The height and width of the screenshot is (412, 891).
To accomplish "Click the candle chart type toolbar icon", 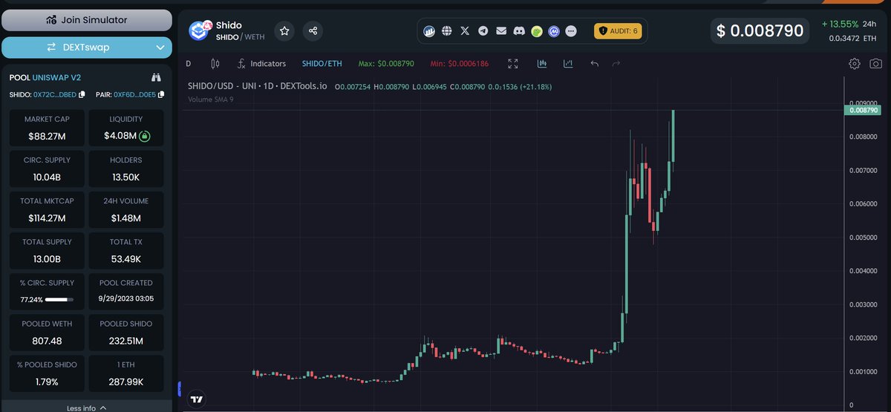I will pyautogui.click(x=542, y=64).
